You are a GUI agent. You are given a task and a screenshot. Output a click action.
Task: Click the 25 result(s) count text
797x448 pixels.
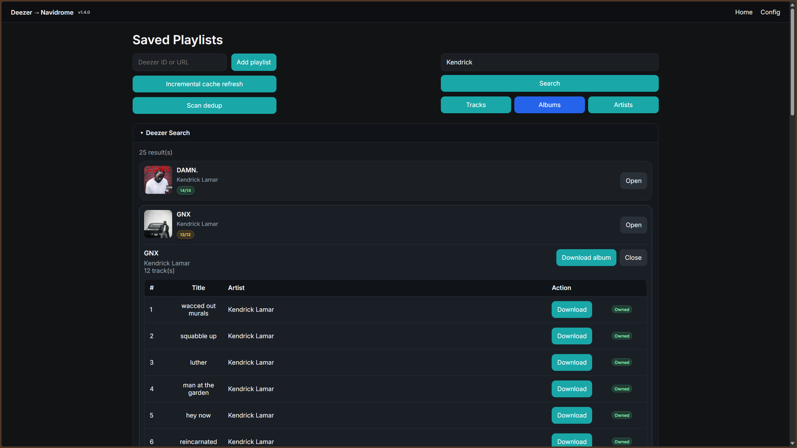click(x=156, y=152)
